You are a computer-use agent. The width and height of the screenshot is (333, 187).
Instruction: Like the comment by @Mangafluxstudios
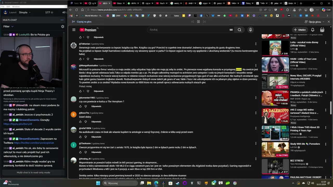click(x=80, y=91)
